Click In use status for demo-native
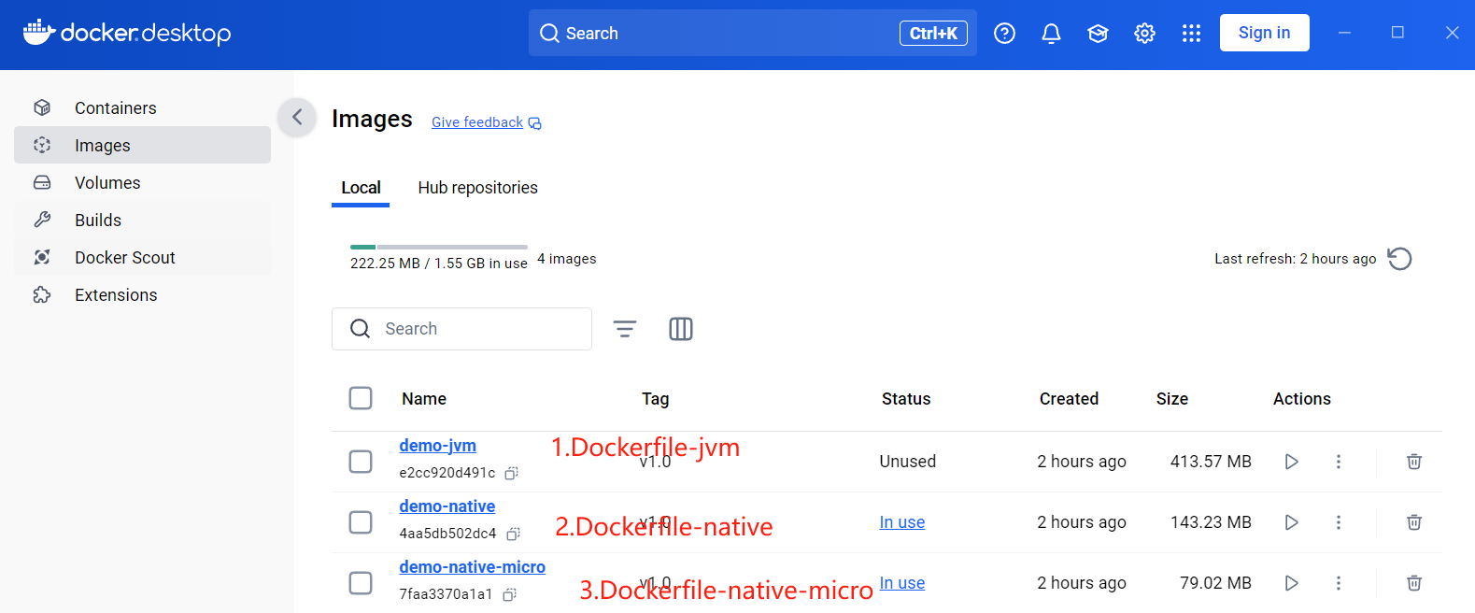 click(x=902, y=522)
